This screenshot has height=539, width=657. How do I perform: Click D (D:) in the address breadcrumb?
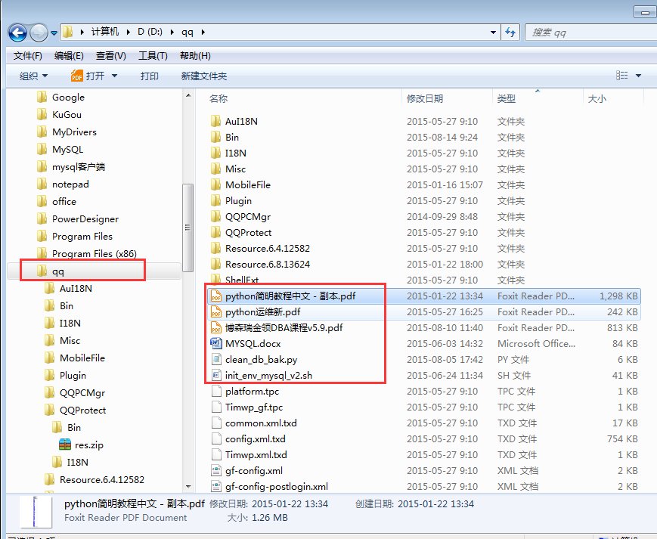click(150, 32)
